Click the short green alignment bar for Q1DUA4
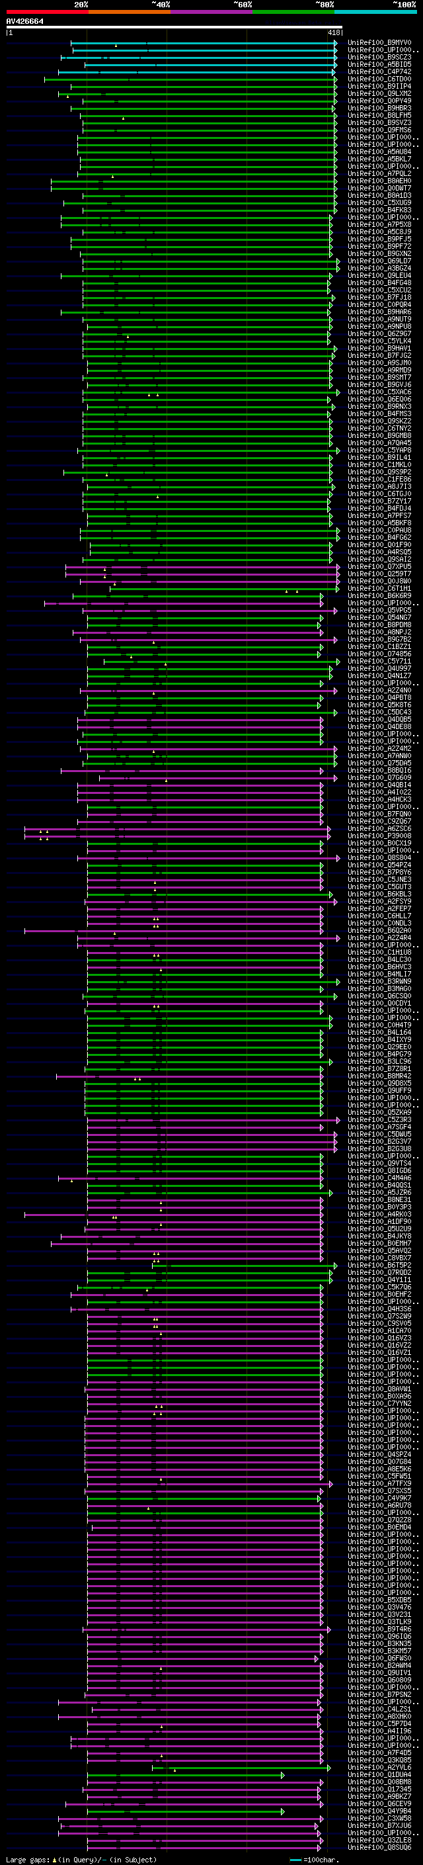423x1865 pixels. [186, 1775]
